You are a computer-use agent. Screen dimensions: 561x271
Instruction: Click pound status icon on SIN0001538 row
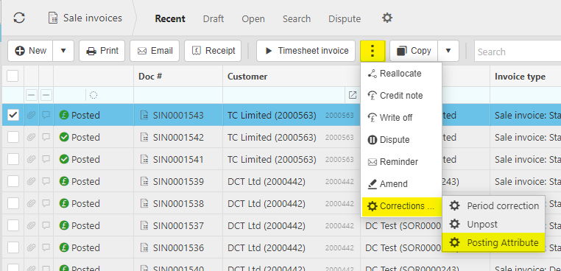(64, 203)
